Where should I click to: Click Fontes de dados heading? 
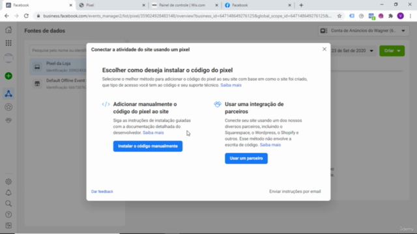pos(45,31)
